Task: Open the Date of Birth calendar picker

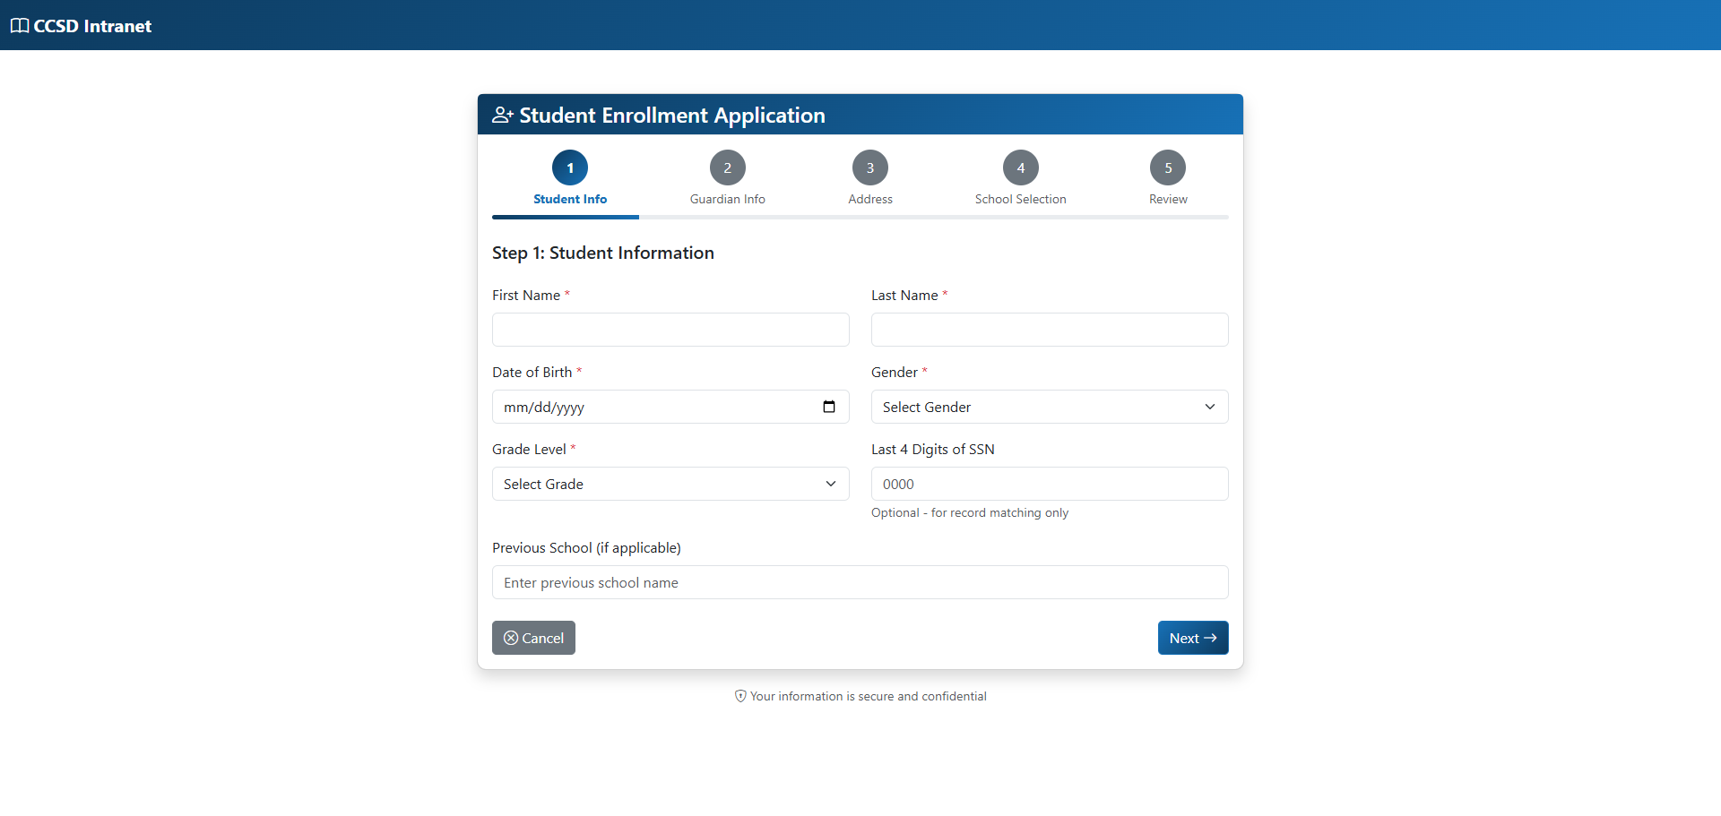Action: point(829,407)
